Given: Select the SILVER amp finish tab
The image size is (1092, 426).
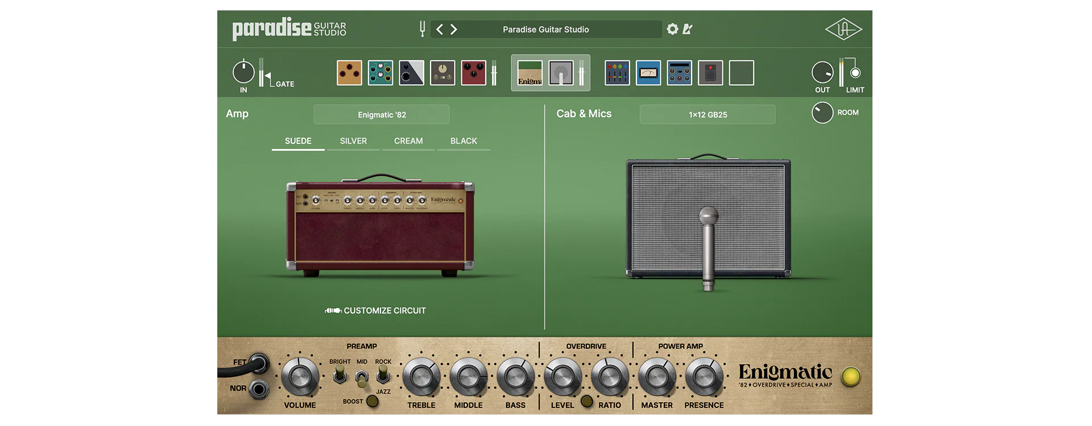Looking at the screenshot, I should tap(353, 141).
